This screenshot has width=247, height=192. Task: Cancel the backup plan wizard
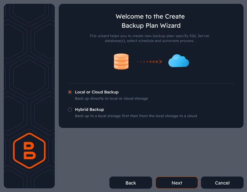coord(222,183)
